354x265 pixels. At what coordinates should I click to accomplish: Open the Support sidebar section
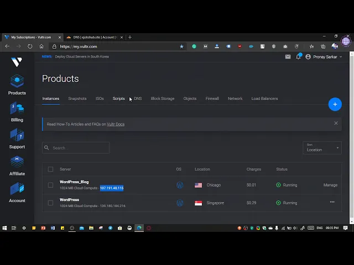coord(17,139)
